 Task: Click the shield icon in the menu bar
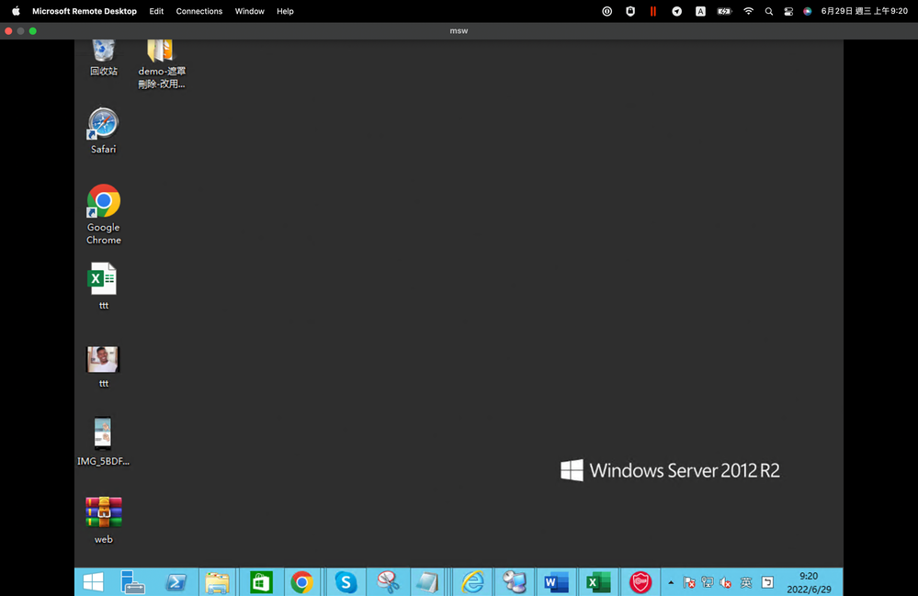click(630, 11)
